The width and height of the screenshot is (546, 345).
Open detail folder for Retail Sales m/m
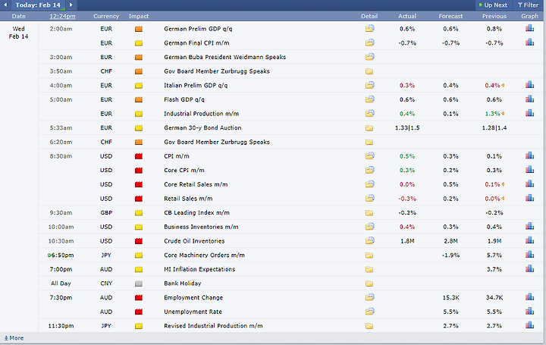[x=370, y=199]
